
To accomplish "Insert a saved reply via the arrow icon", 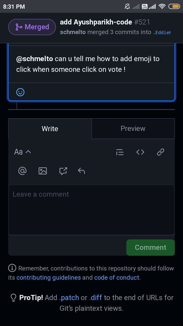I will pyautogui.click(x=81, y=171).
